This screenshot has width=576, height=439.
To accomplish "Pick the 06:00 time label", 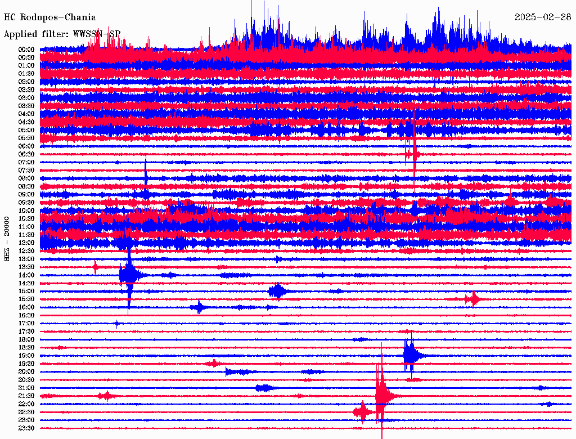I will pyautogui.click(x=26, y=146).
